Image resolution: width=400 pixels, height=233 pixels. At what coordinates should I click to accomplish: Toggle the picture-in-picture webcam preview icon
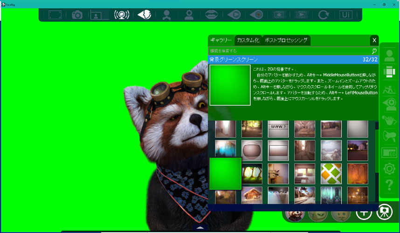click(x=99, y=15)
